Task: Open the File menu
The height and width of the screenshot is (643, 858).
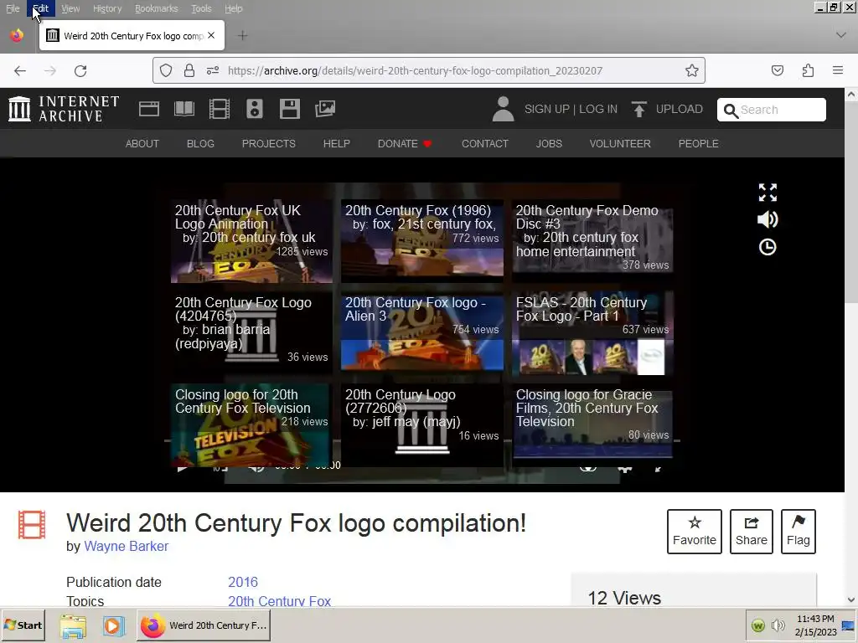Action: (13, 8)
